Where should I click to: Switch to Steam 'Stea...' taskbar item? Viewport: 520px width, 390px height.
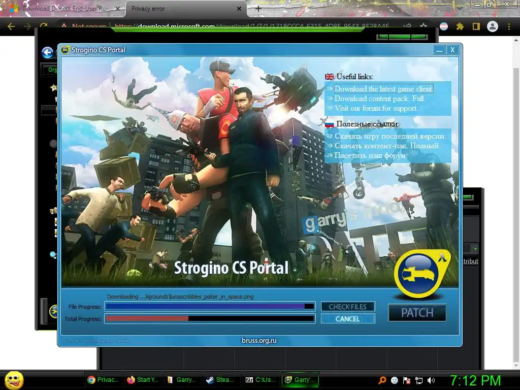coord(221,380)
